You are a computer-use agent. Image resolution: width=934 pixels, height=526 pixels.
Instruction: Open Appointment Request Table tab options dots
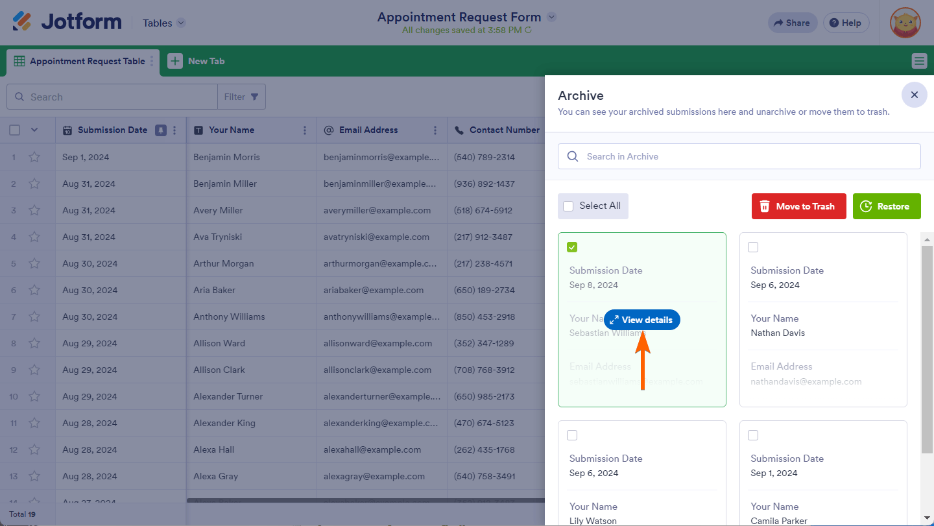tap(152, 61)
